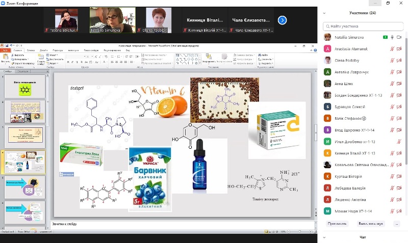Click Nataliia Simurova's camera icon
The height and width of the screenshot is (243, 408).
coord(399,37)
